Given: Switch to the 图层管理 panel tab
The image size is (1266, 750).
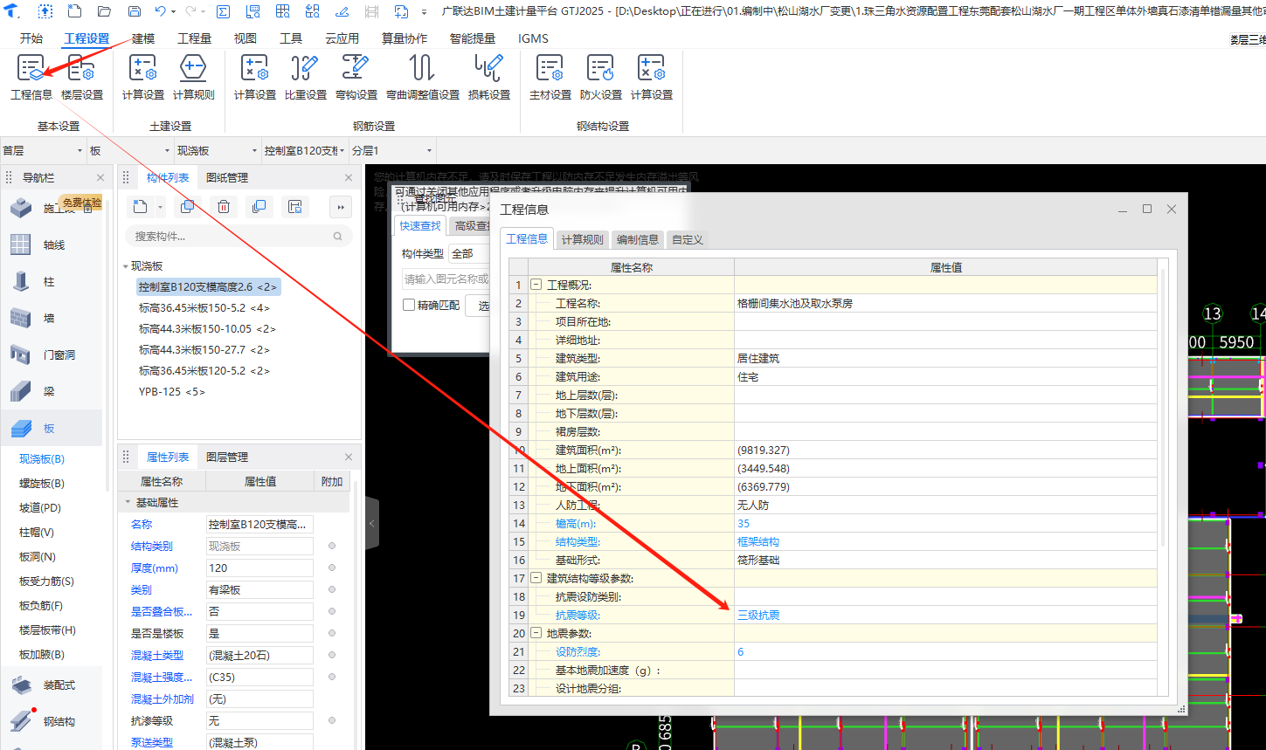Looking at the screenshot, I should pyautogui.click(x=227, y=457).
